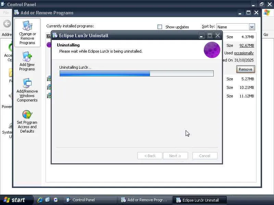274x205 pixels.
Task: Launch Internet Explorer from quick launch
Action: tap(40, 200)
